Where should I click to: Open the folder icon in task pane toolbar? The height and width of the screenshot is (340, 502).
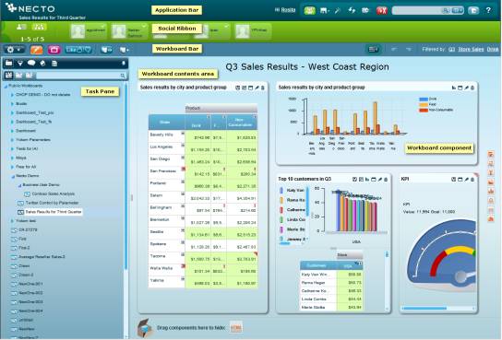click(x=8, y=63)
